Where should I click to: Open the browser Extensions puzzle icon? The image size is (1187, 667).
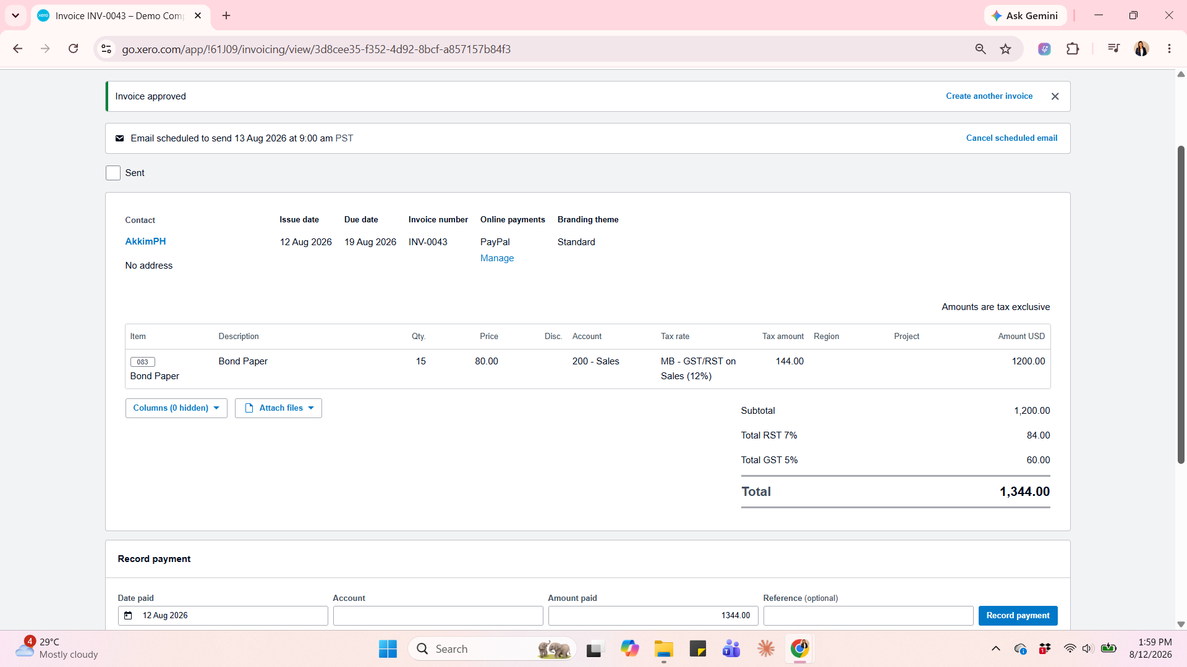coord(1073,49)
